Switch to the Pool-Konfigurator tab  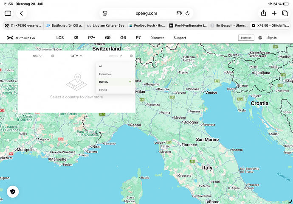pyautogui.click(x=188, y=25)
